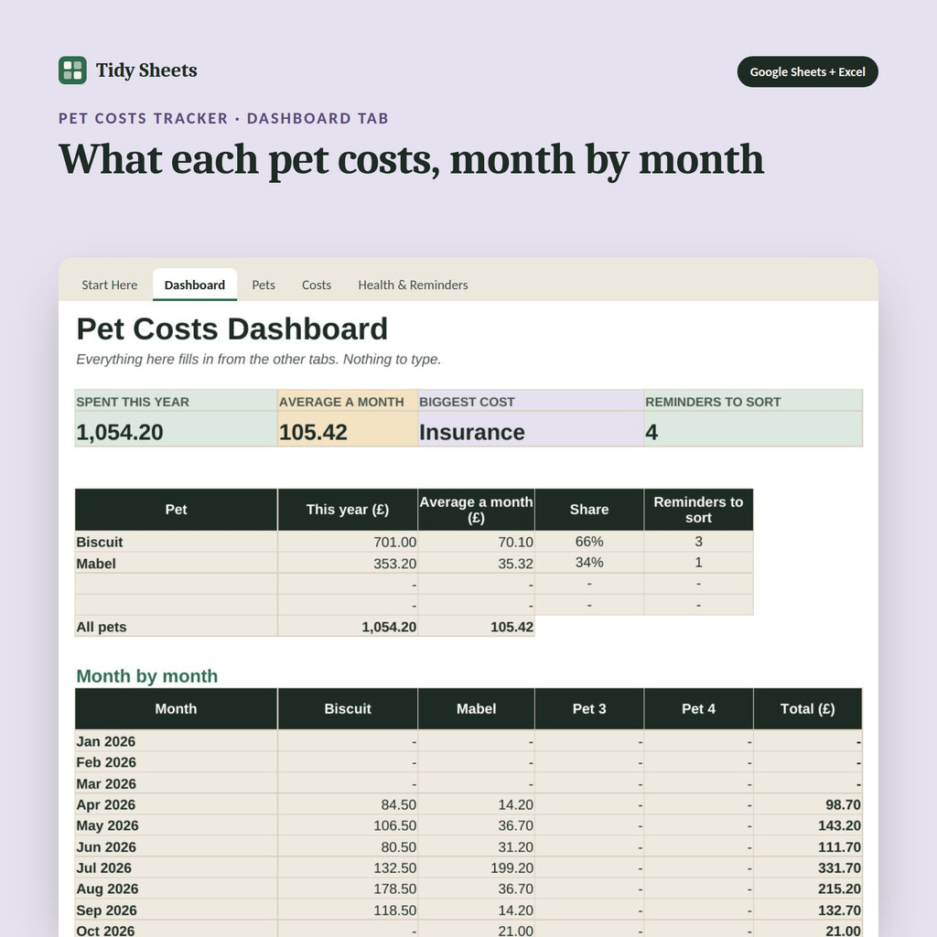937x937 pixels.
Task: Select the Jul 2026 row label
Action: pos(176,867)
